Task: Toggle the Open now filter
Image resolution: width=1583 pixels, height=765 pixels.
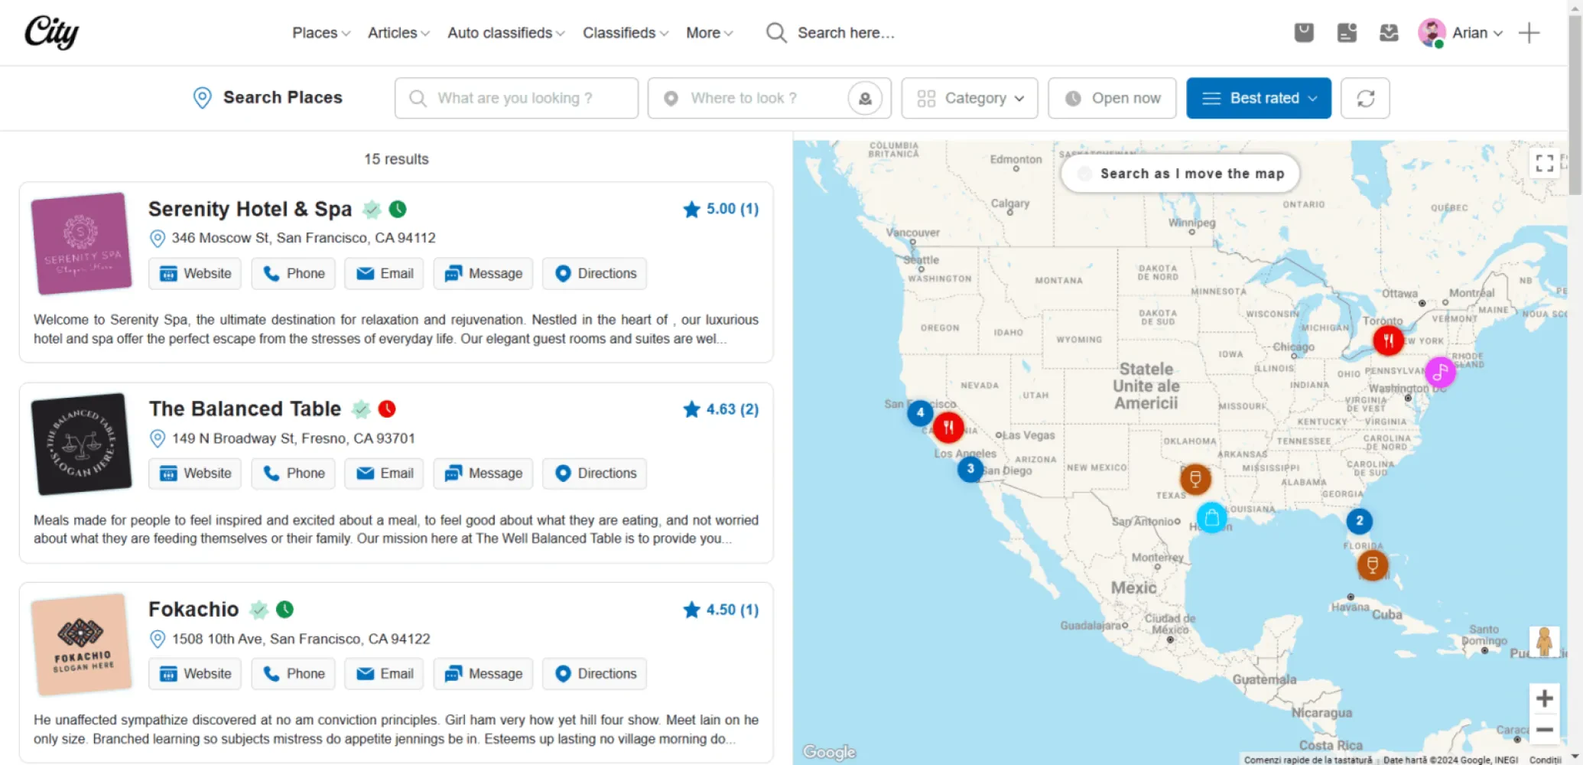Action: point(1112,98)
